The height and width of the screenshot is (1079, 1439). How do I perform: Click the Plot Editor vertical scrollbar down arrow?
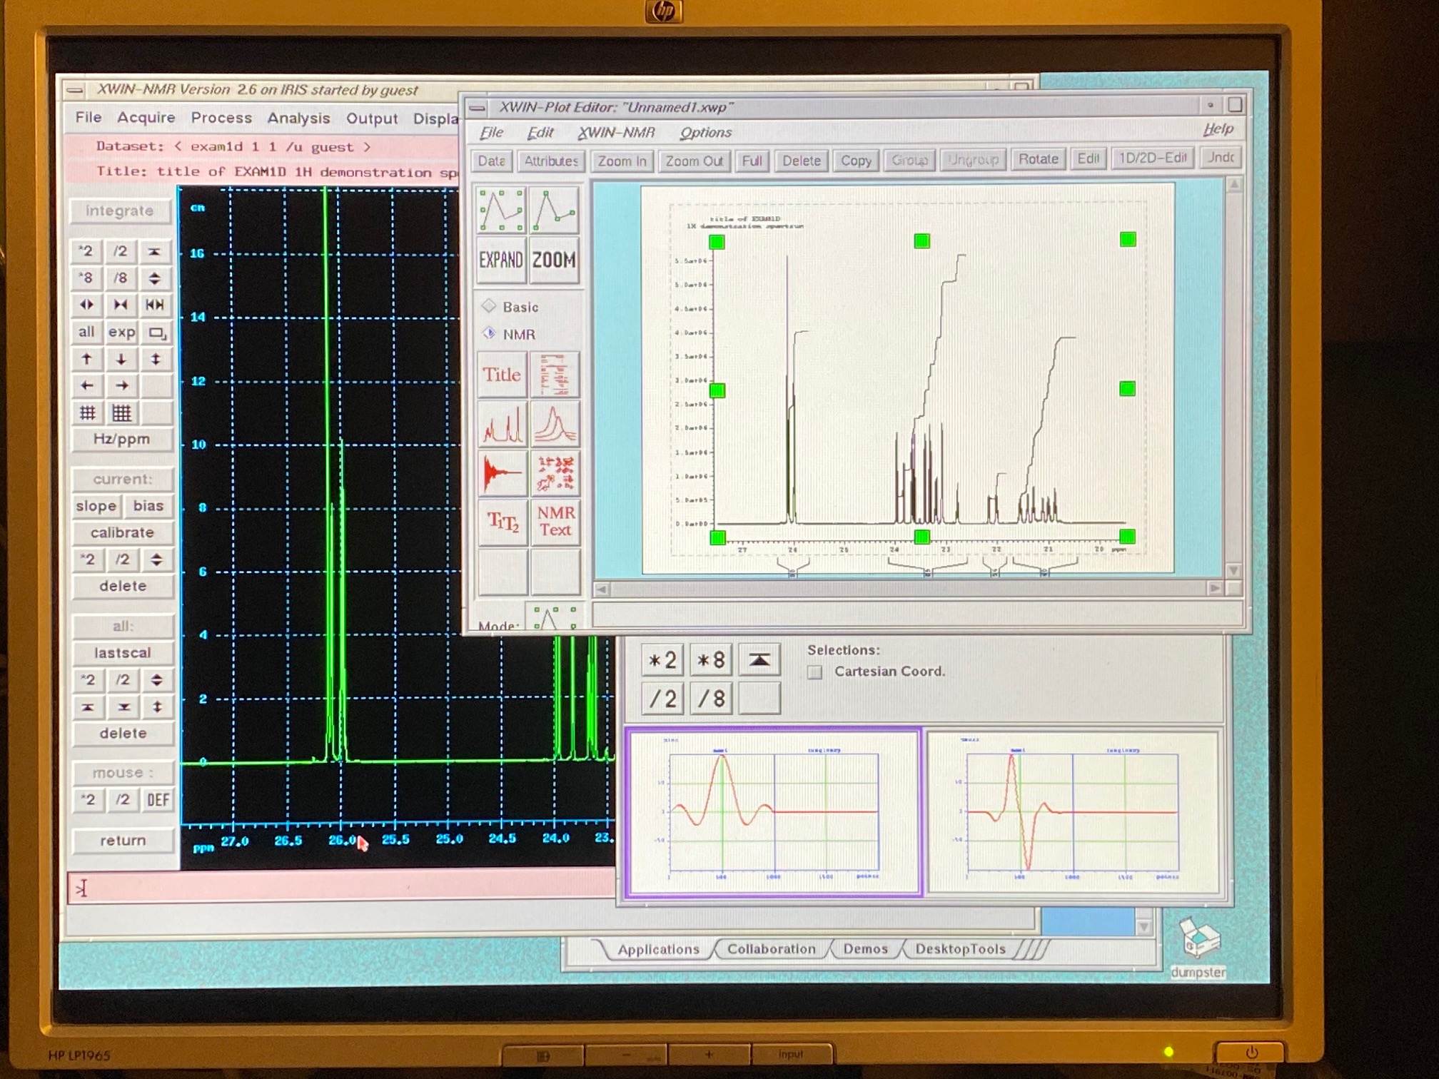(1233, 570)
